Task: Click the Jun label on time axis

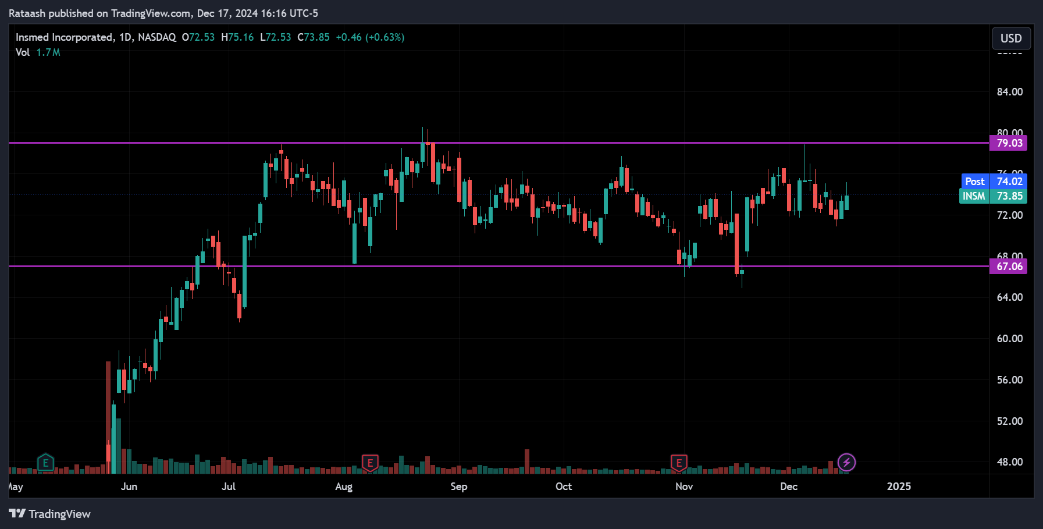Action: click(x=129, y=487)
